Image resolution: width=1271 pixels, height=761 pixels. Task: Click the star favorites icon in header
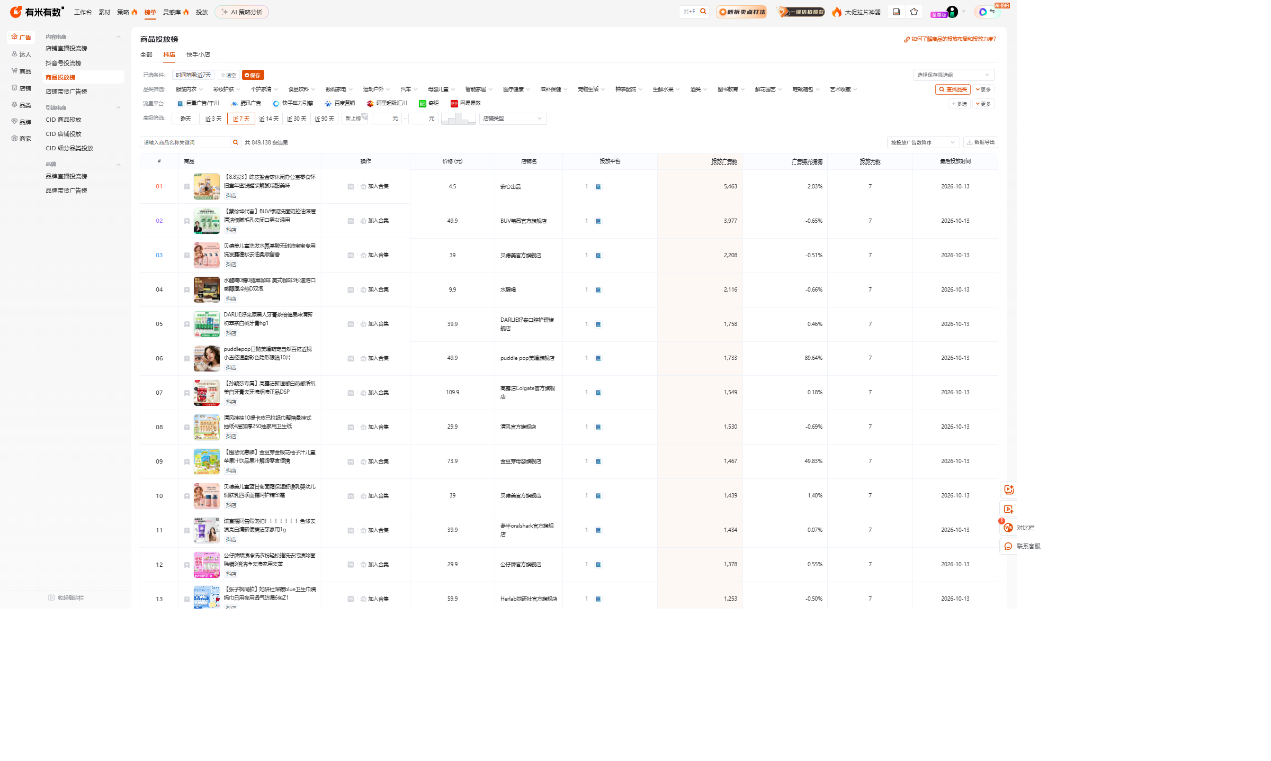tap(914, 12)
